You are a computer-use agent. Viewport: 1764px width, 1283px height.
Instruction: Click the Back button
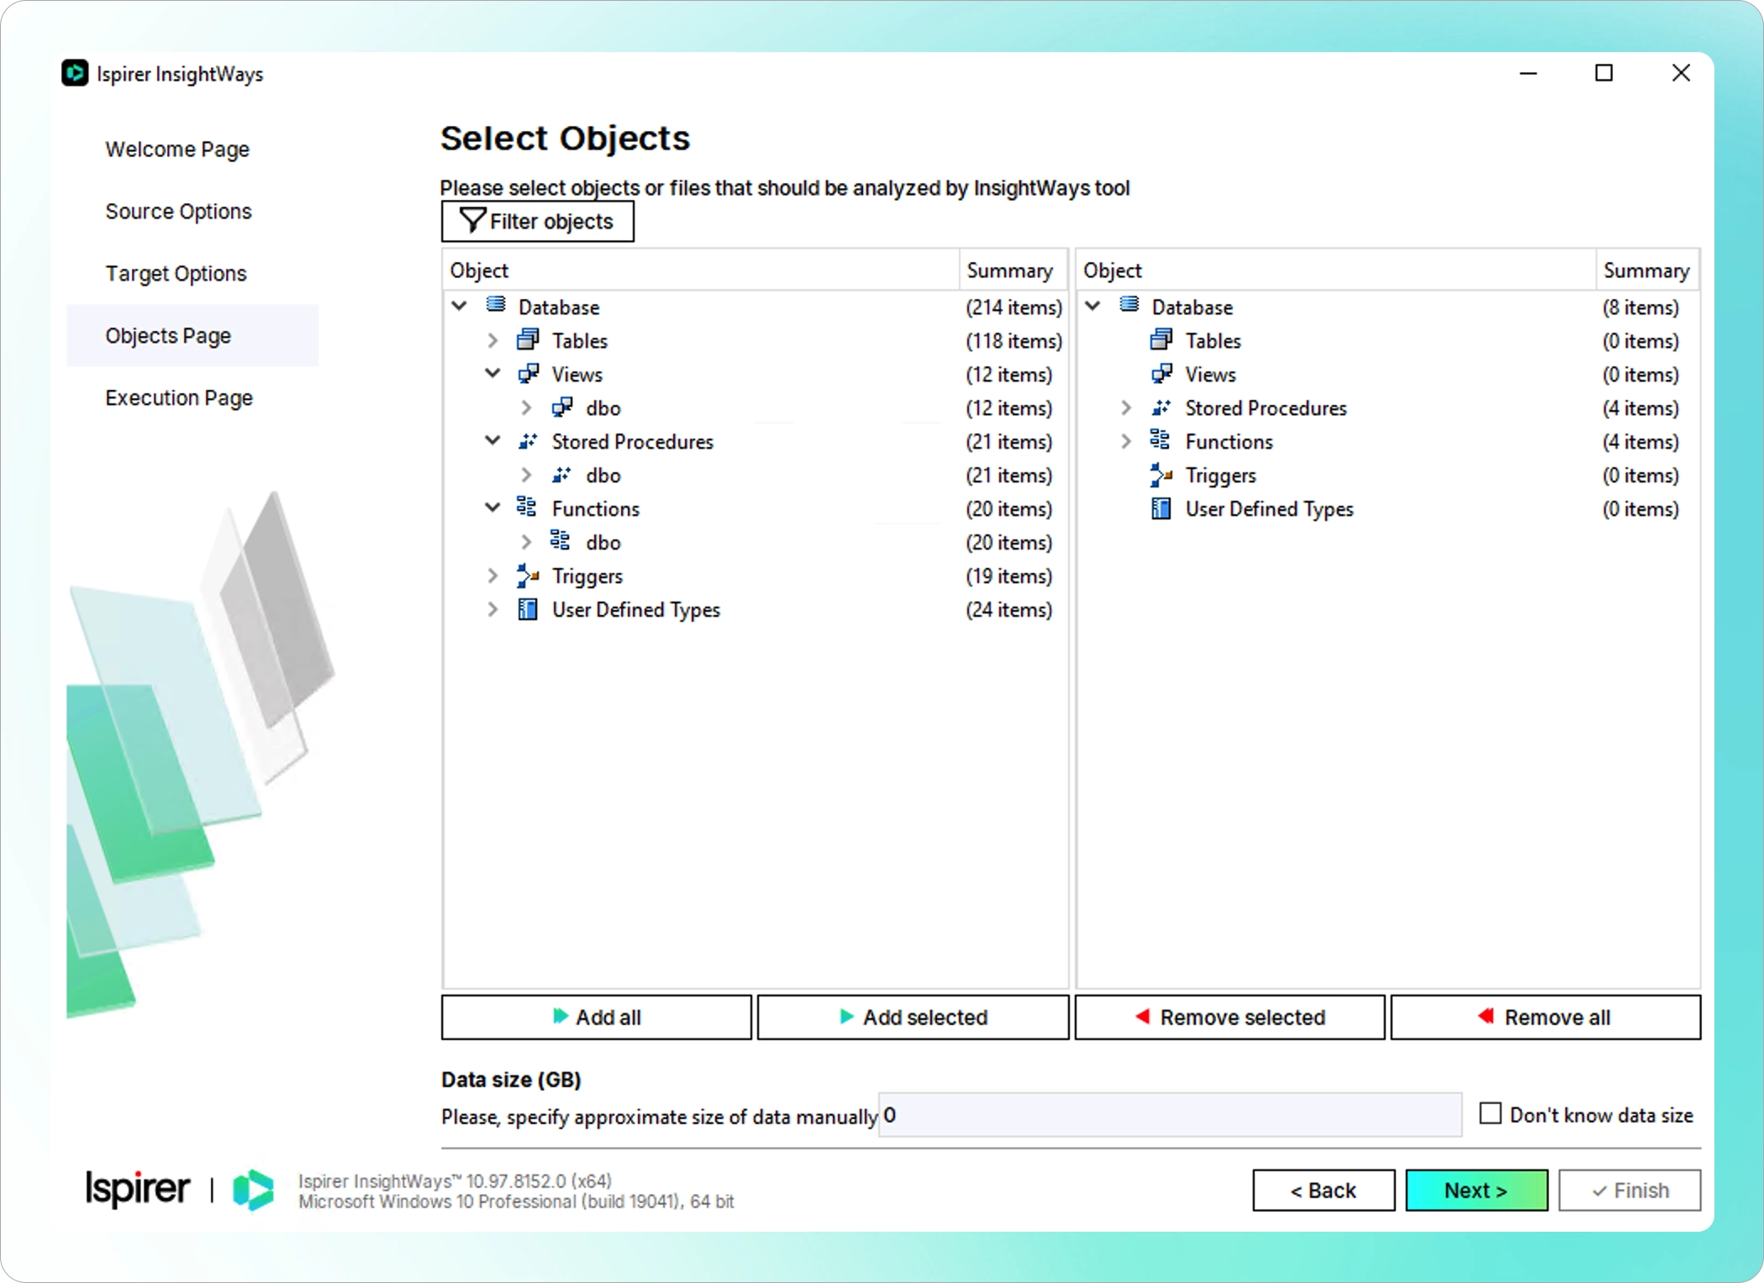(1324, 1190)
